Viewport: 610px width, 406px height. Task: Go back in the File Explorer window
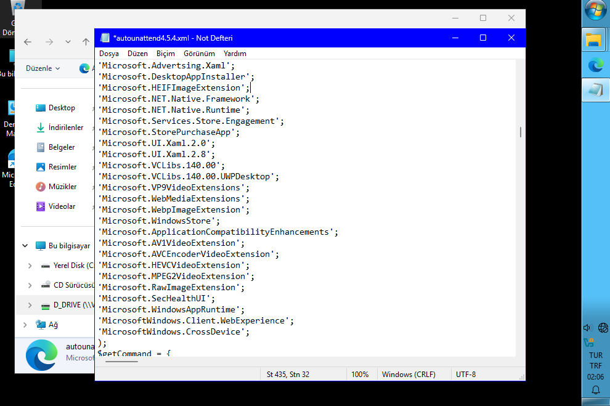28,42
